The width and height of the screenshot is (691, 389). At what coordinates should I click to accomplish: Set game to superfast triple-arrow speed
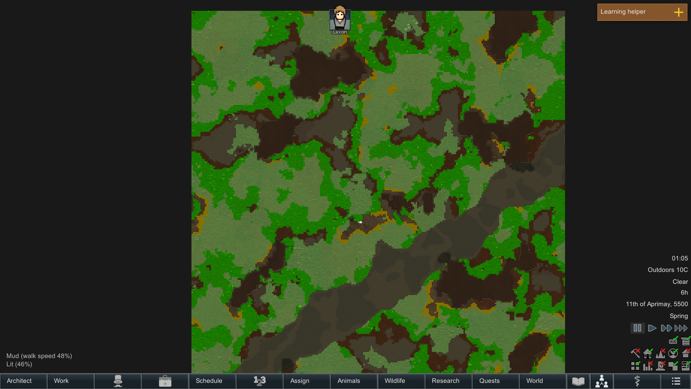point(681,328)
